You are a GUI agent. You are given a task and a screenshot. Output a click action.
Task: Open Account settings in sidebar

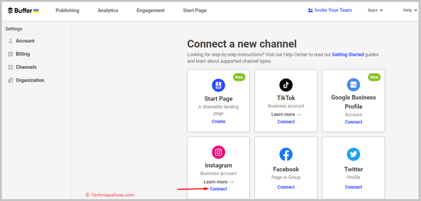click(25, 41)
